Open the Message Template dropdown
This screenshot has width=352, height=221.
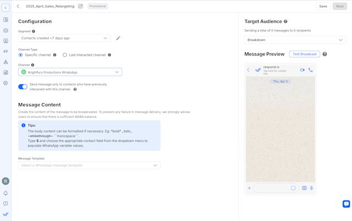[89, 165]
